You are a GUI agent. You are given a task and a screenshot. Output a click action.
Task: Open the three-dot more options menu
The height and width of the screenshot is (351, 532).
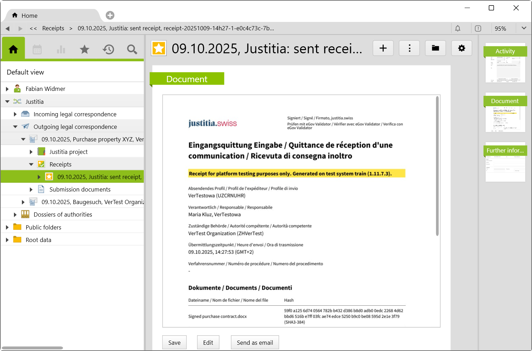pos(409,48)
